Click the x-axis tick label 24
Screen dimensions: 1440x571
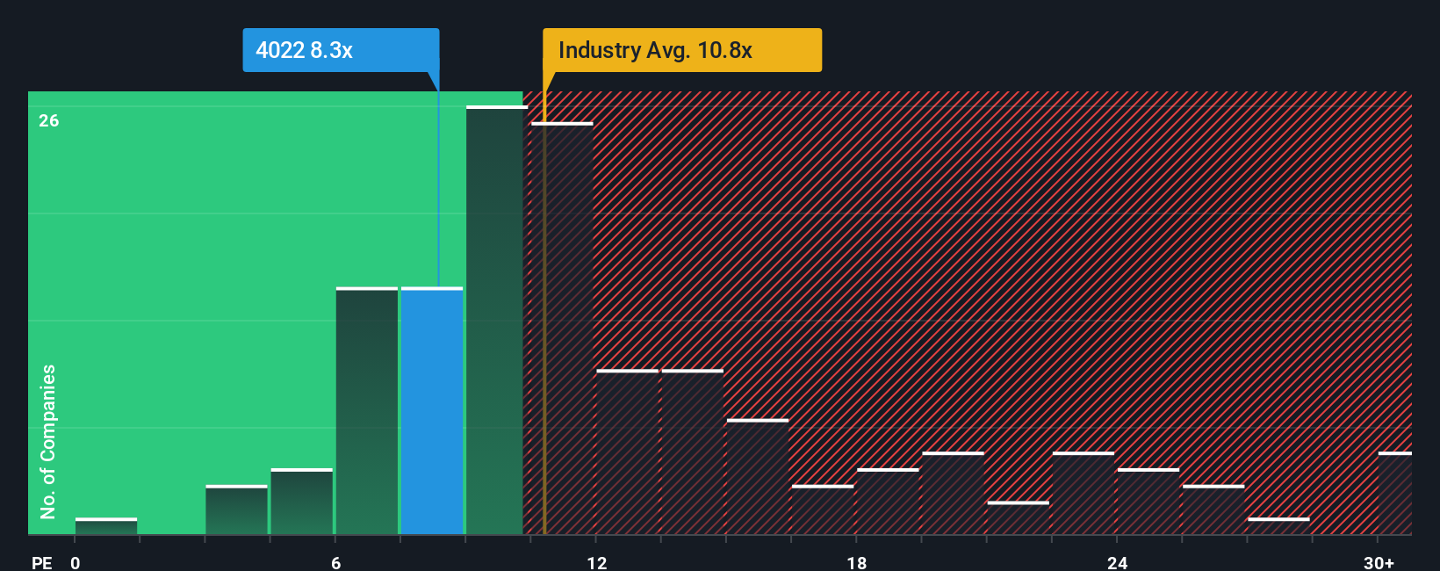pos(1117,562)
